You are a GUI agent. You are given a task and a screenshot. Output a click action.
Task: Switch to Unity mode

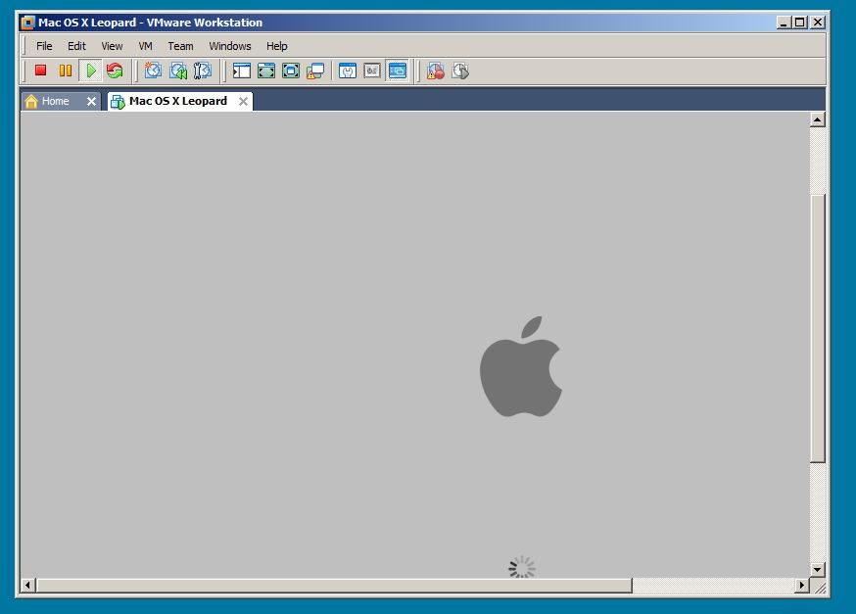point(315,71)
